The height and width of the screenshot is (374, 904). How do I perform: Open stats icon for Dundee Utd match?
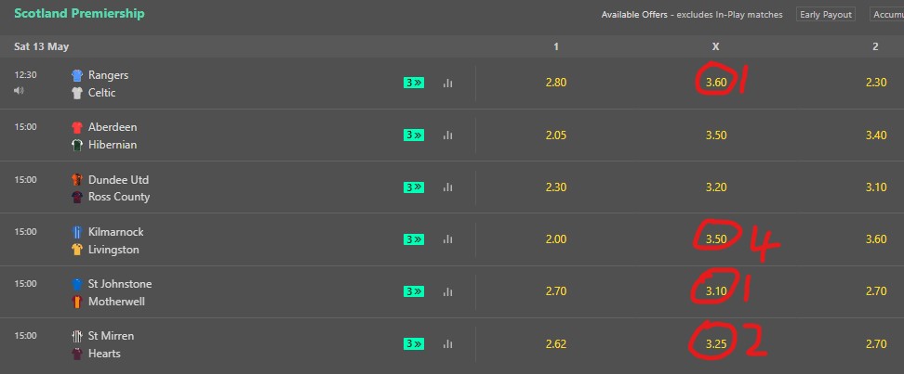coord(447,187)
